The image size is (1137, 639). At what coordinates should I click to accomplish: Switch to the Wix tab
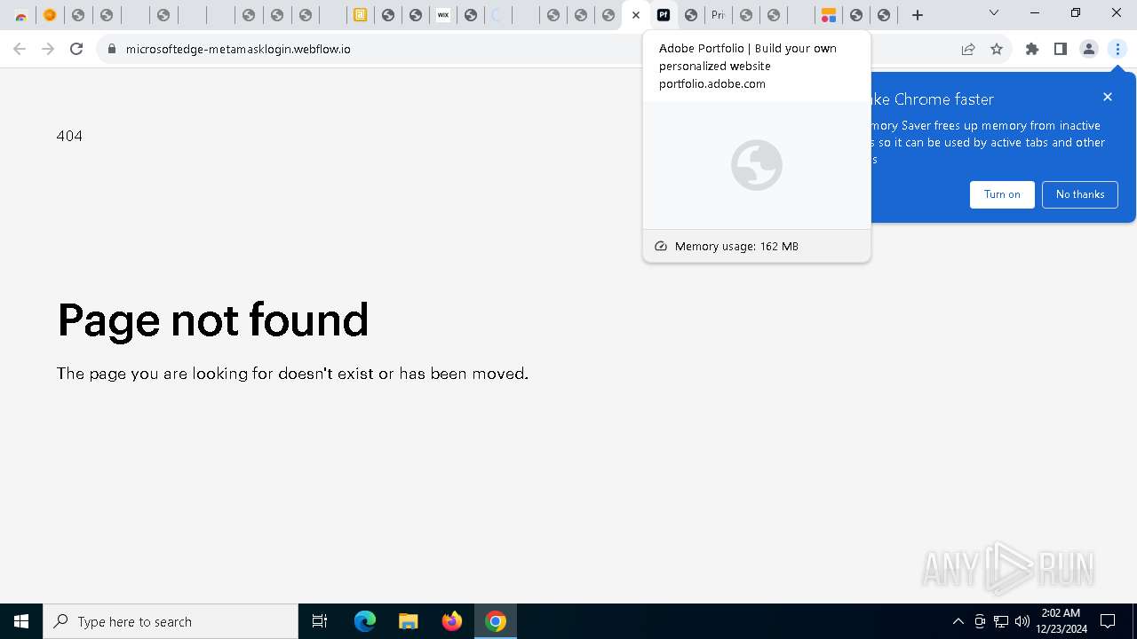[x=442, y=15]
